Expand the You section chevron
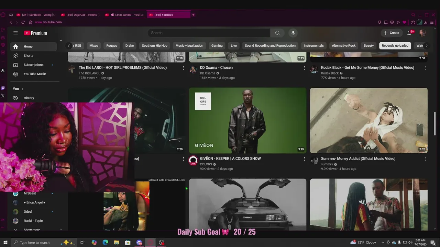Screen dimensions: 440x247 pyautogui.click(x=23, y=89)
